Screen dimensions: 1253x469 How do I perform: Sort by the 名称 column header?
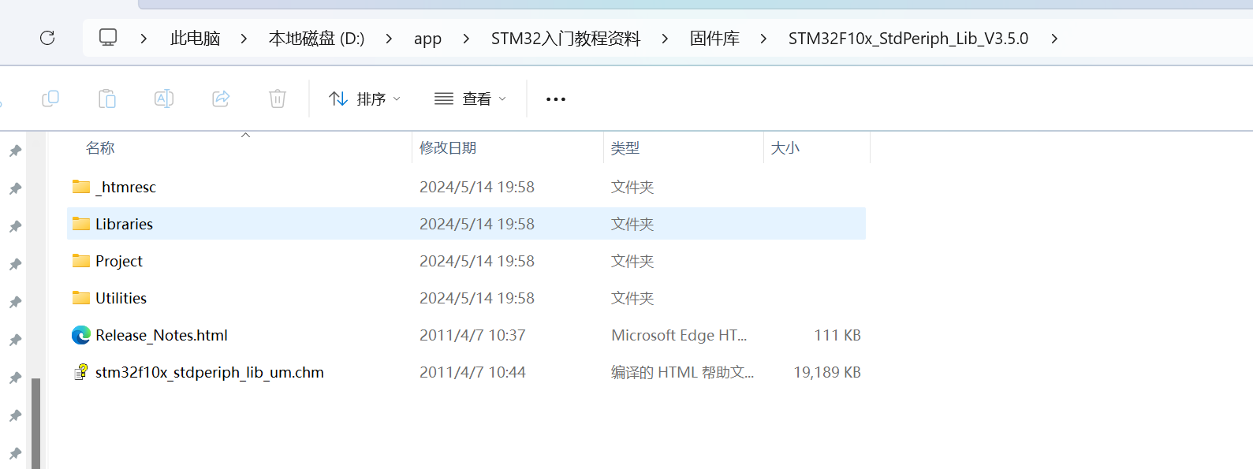(x=100, y=148)
